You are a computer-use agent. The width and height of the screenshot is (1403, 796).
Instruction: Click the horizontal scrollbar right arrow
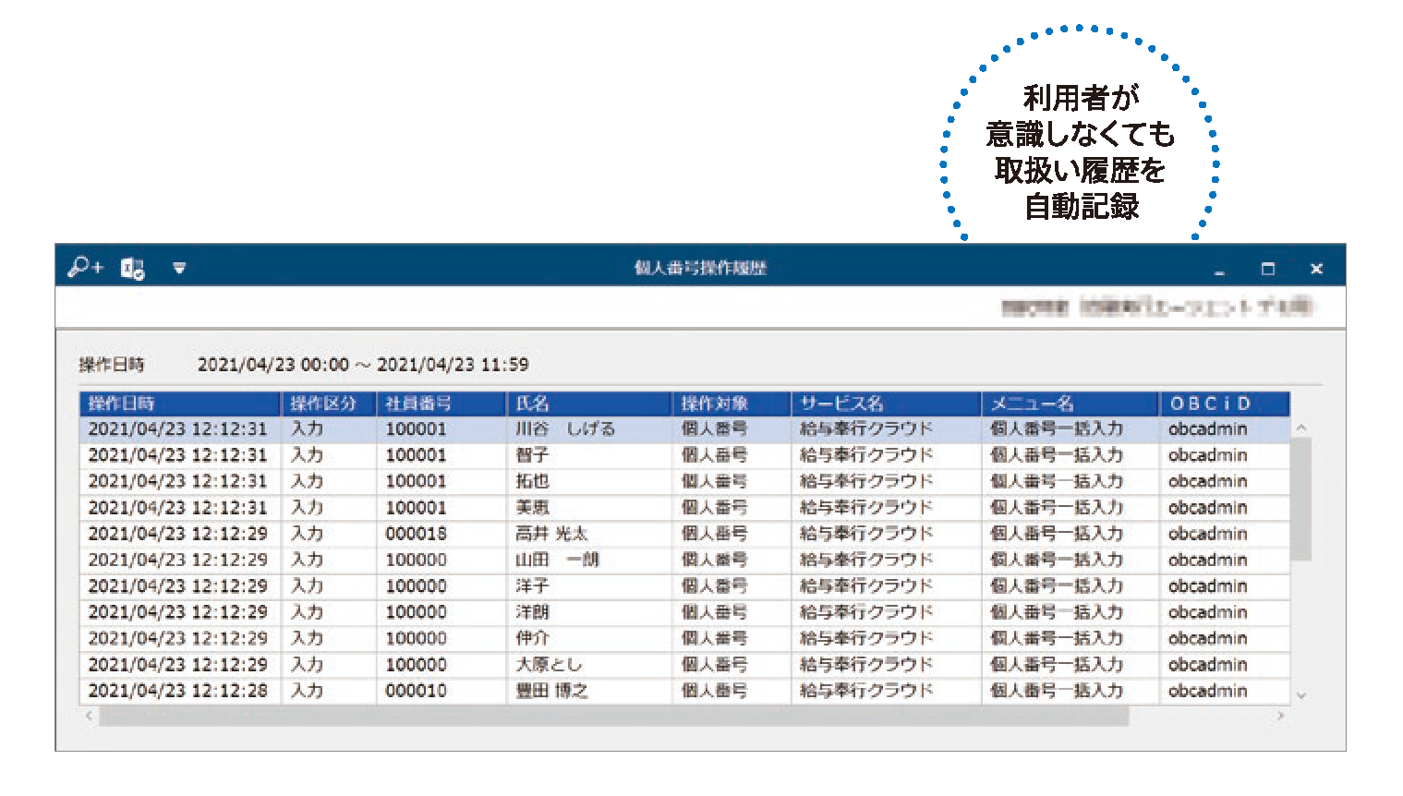(1280, 716)
